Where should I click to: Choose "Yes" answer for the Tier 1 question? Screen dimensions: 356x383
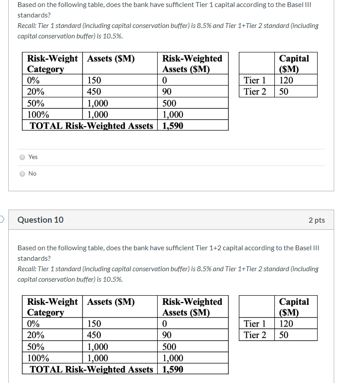click(x=22, y=157)
